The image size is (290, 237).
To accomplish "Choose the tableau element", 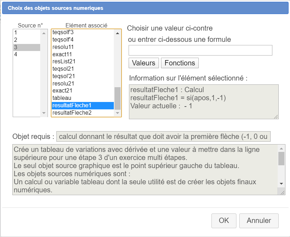I will [82, 98].
